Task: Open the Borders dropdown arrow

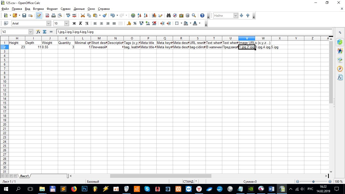Action: (181, 23)
